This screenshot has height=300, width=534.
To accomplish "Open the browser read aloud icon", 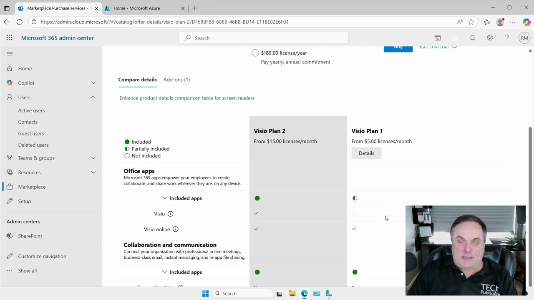I will [460, 22].
